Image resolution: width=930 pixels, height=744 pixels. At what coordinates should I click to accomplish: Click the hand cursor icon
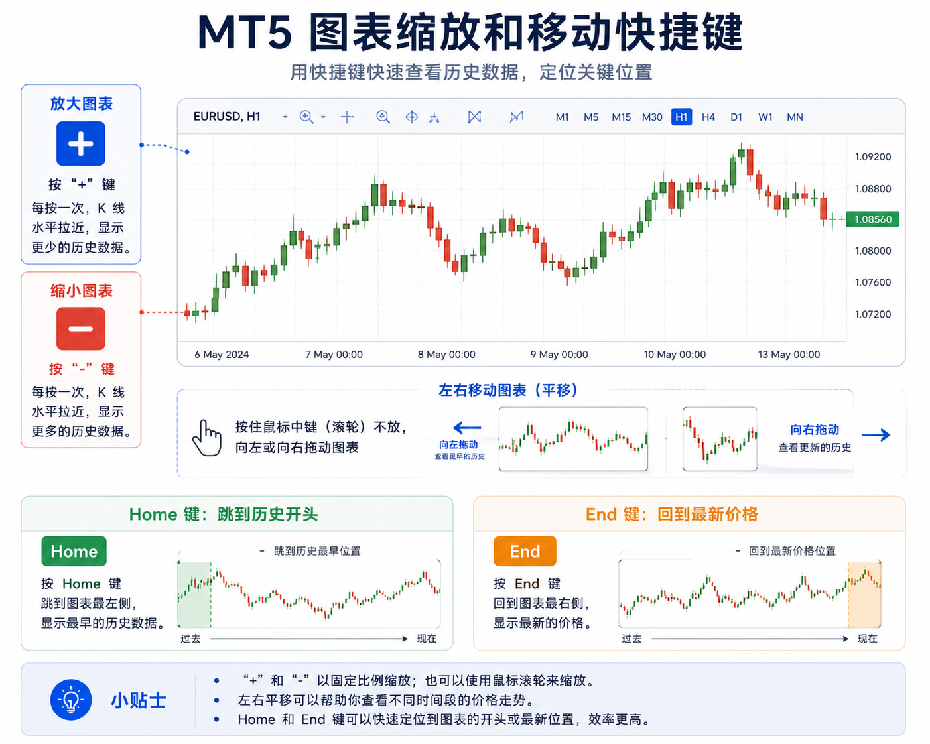click(207, 438)
